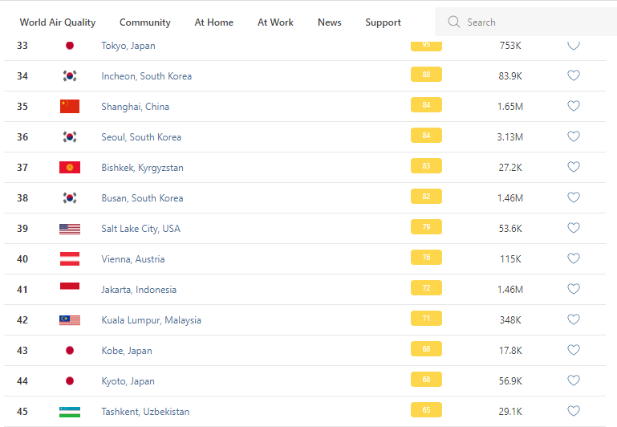The width and height of the screenshot is (617, 427).
Task: Open the Busan, South Korea link
Action: (x=142, y=198)
